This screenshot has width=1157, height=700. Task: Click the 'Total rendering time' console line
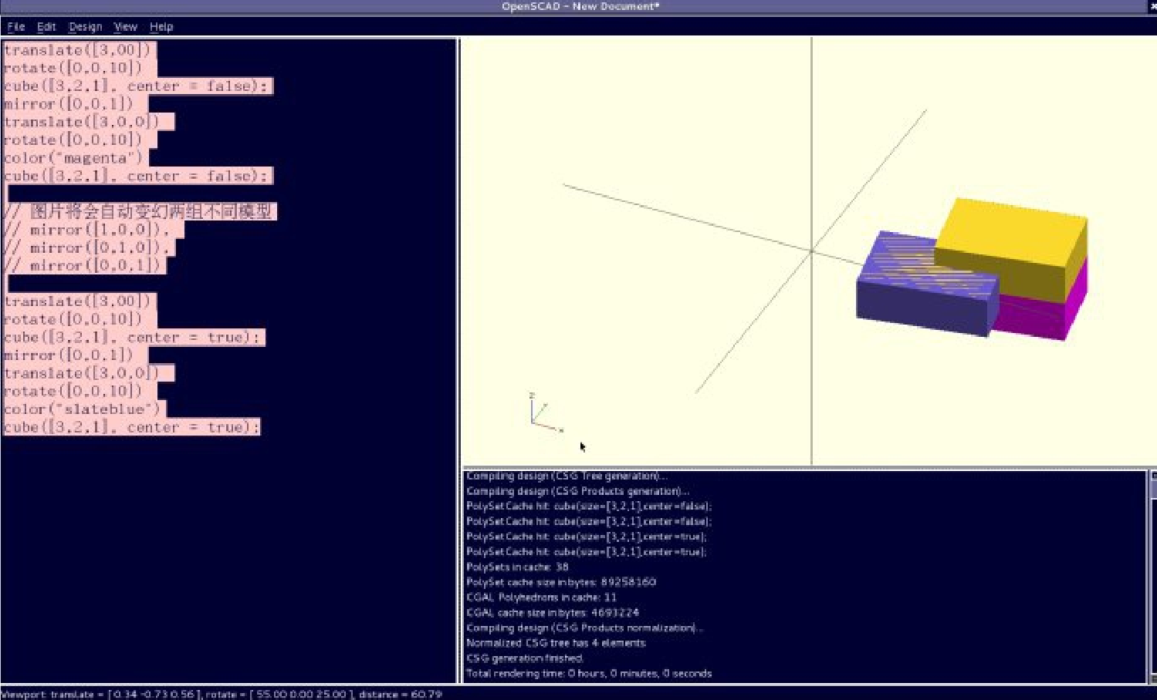[x=588, y=674]
